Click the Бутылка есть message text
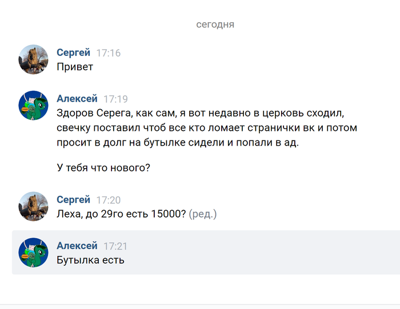The image size is (400, 309). click(x=90, y=260)
